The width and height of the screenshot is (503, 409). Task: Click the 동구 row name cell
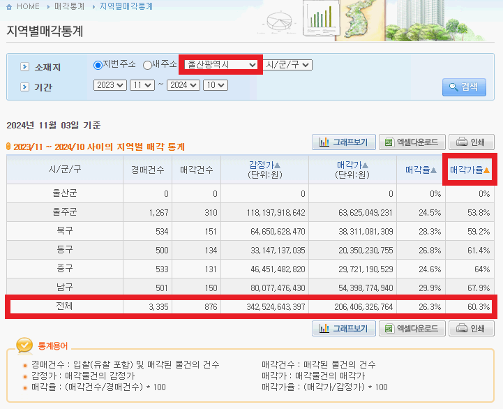tap(65, 250)
